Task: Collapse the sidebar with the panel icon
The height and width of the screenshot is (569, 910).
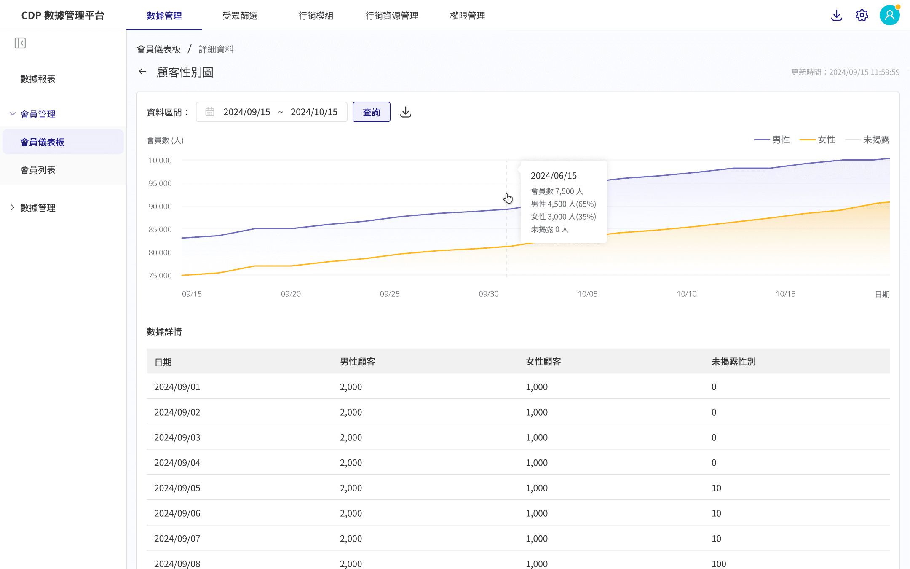Action: click(20, 43)
